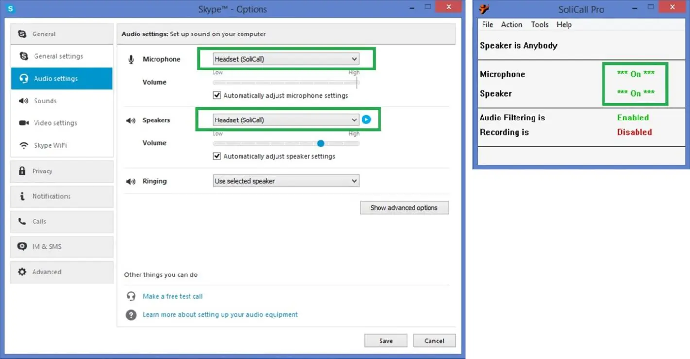Click the gear icon beside Advanced

22,272
